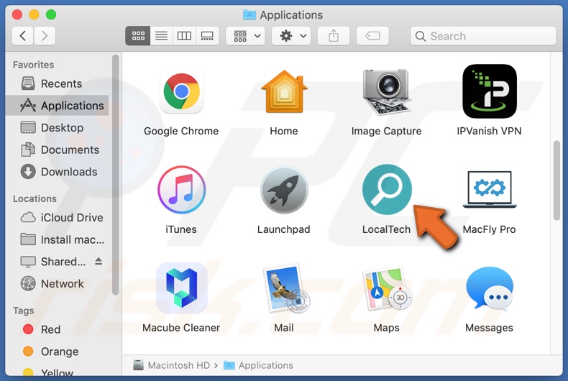The width and height of the screenshot is (568, 381).
Task: Select the iTunes app icon
Action: click(x=181, y=189)
